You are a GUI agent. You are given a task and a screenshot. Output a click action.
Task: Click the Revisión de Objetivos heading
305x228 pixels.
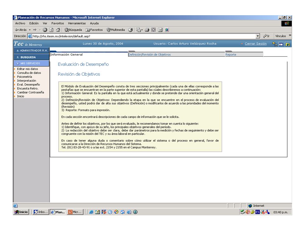[x=79, y=74]
